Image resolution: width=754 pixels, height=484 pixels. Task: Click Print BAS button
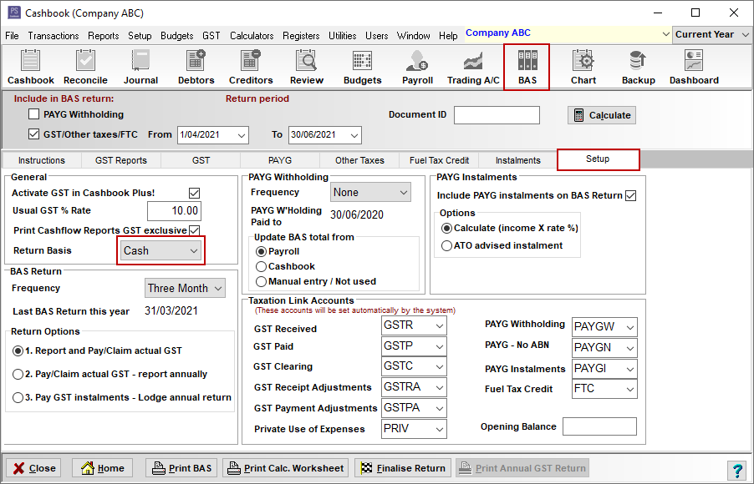pos(181,468)
